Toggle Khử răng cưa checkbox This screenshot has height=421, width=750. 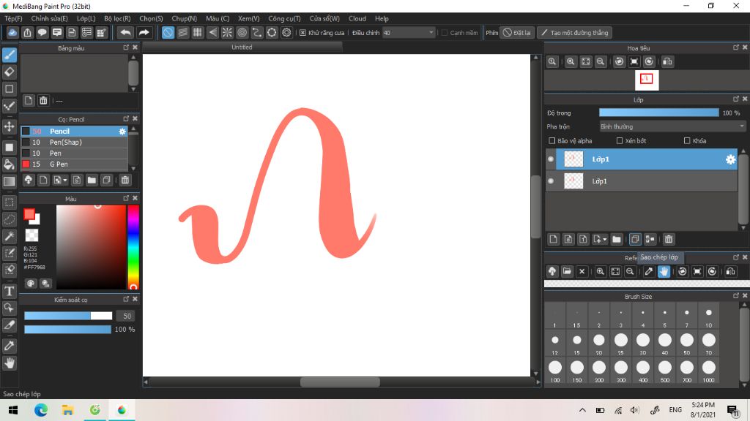(x=302, y=32)
